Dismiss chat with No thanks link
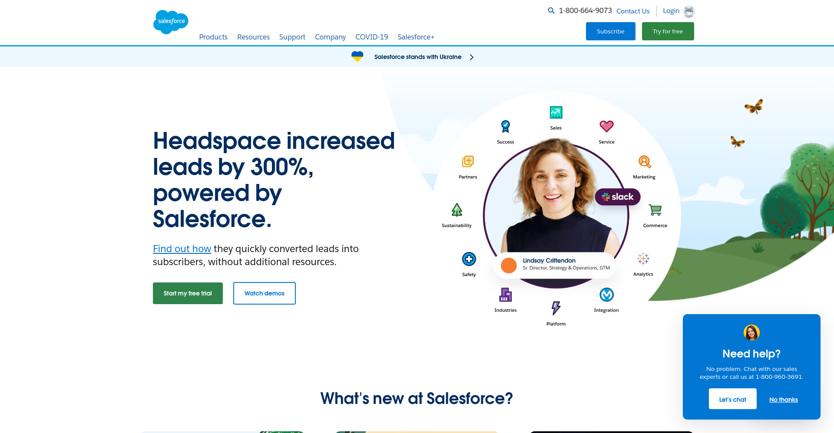The image size is (834, 433). point(784,400)
